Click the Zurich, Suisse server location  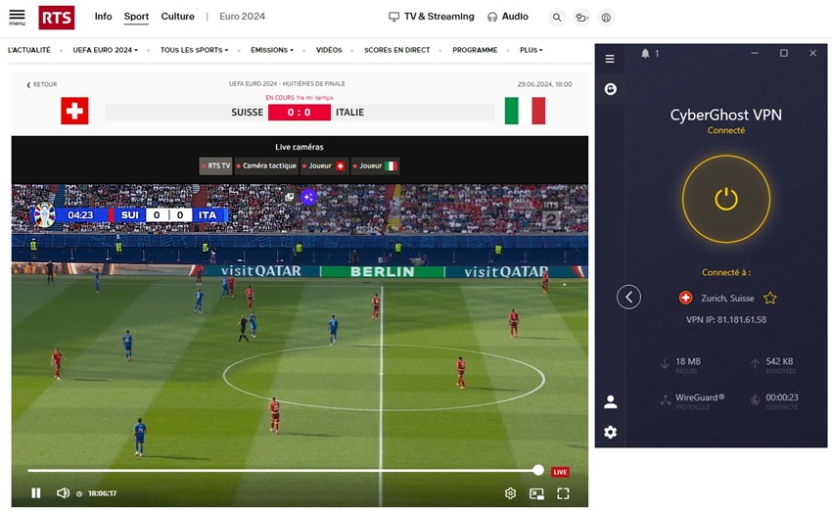[727, 299]
